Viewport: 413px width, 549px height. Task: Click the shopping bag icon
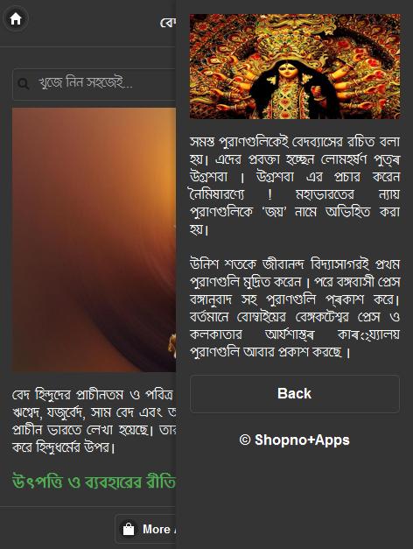[129, 529]
